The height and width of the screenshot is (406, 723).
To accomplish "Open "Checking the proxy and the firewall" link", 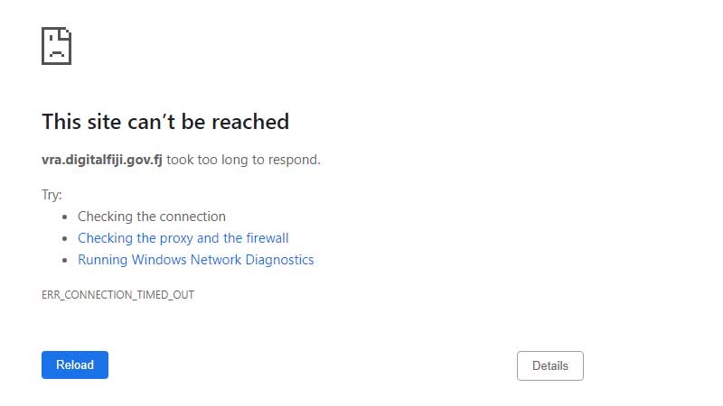I will click(183, 238).
